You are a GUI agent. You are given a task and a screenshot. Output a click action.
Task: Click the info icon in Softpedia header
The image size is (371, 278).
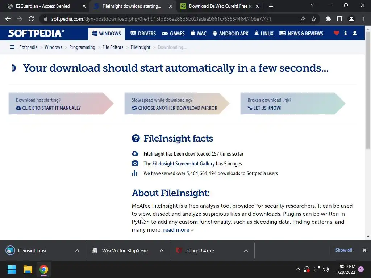click(x=345, y=33)
